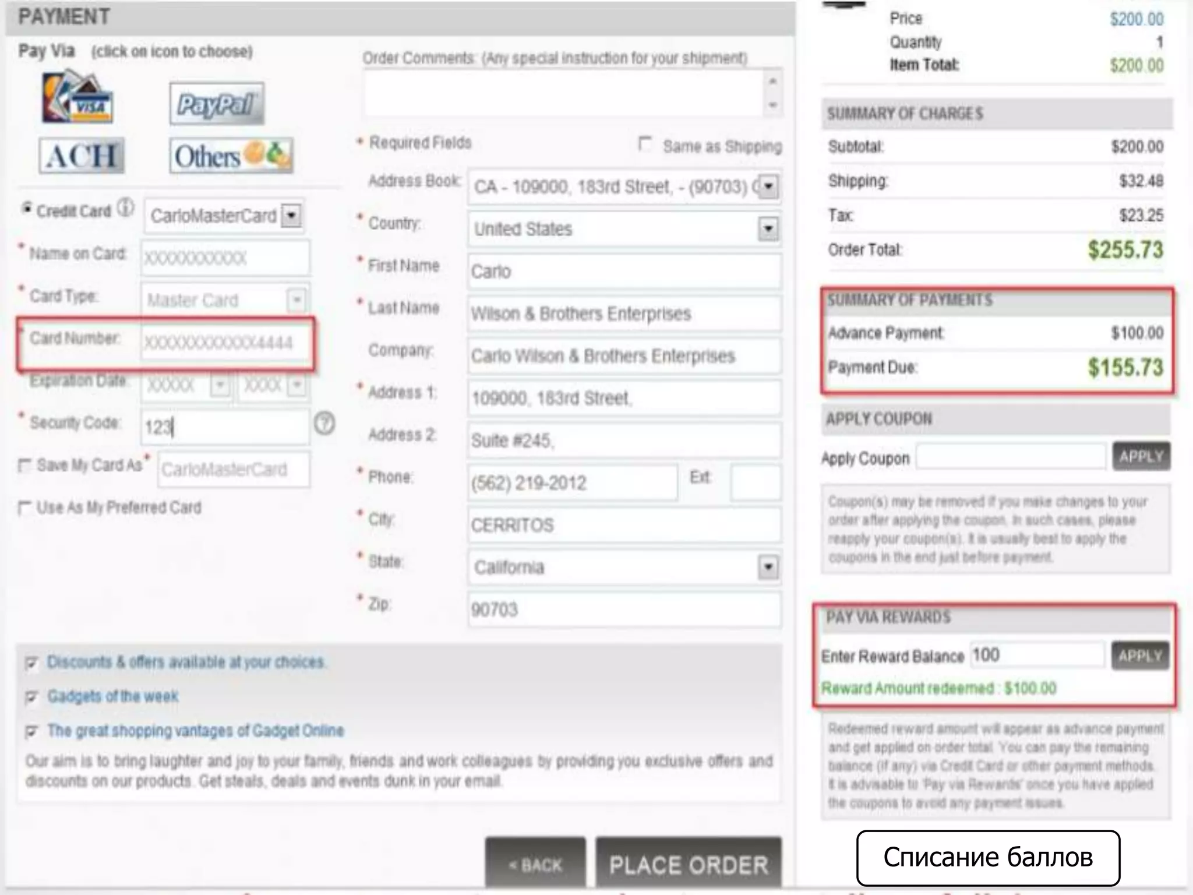The image size is (1193, 895).
Task: Select PayPal as payment method
Action: coord(217,104)
